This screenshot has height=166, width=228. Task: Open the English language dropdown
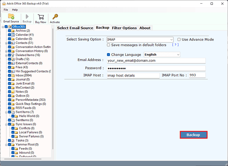coord(162,55)
